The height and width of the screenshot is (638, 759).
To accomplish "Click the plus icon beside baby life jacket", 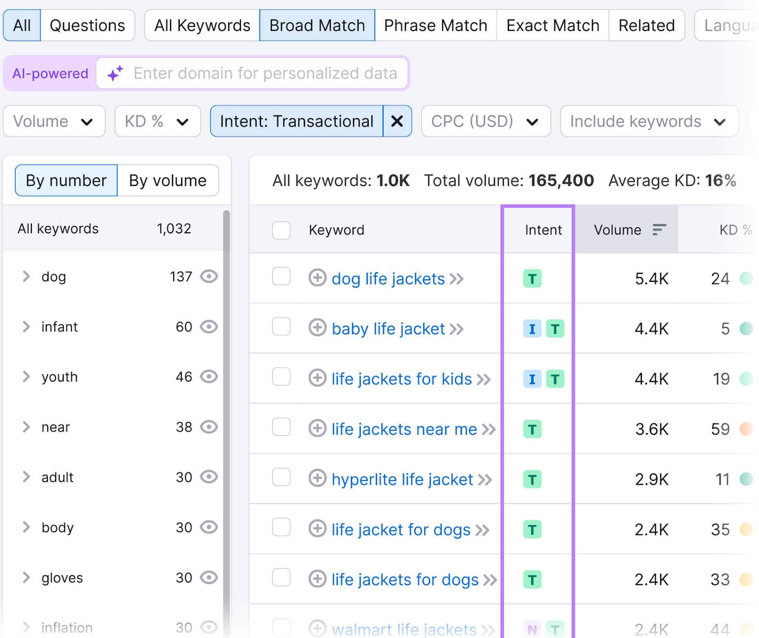I will pyautogui.click(x=317, y=327).
